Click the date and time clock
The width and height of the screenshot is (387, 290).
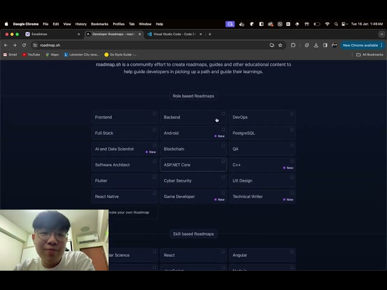coord(367,24)
